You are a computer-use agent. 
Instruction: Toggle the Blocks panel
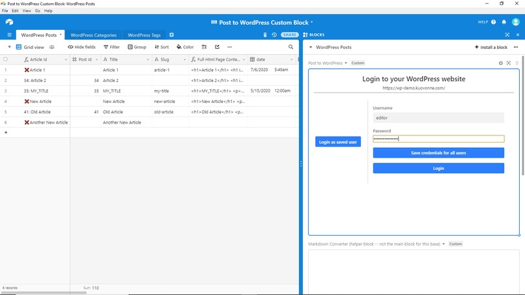[314, 35]
